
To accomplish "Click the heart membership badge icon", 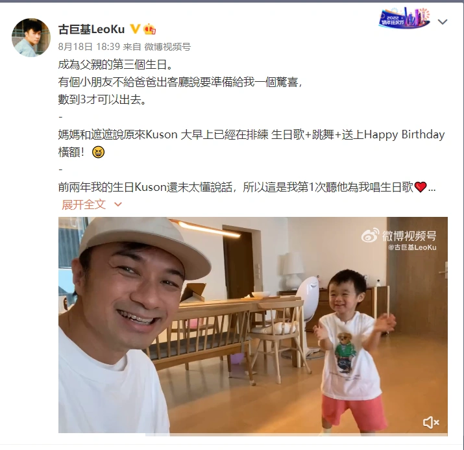I will coord(150,29).
